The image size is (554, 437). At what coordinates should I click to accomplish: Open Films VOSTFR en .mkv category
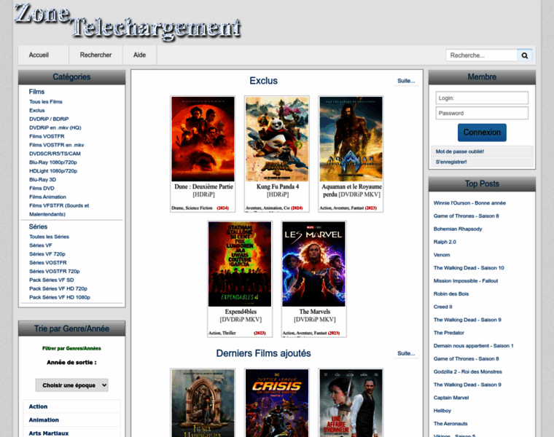[x=57, y=145]
